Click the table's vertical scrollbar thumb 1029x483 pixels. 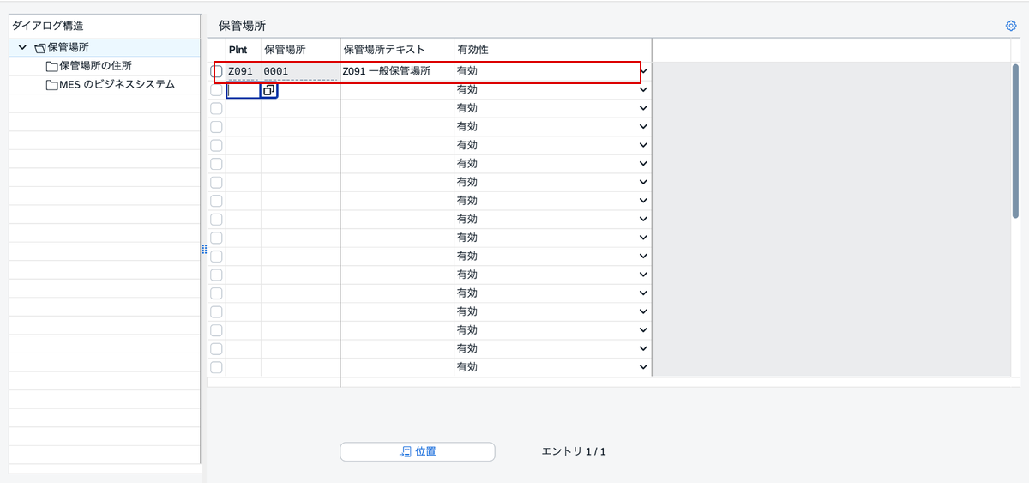click(x=1015, y=140)
